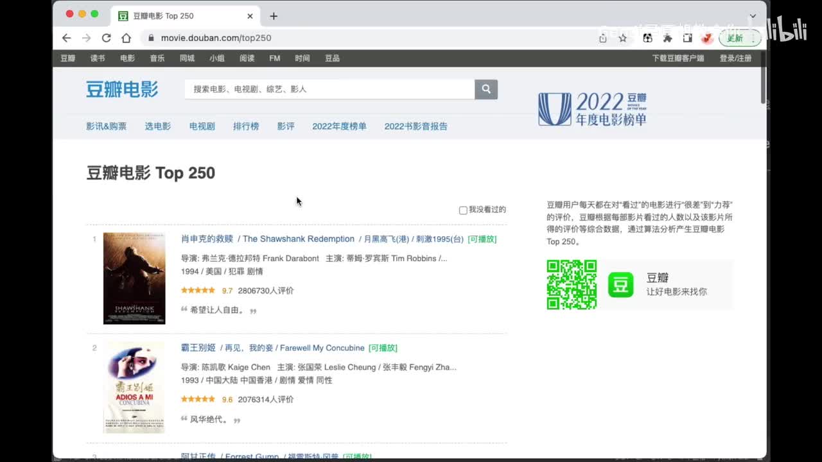Click the 9.6 rating stars
The width and height of the screenshot is (822, 462).
click(x=198, y=399)
